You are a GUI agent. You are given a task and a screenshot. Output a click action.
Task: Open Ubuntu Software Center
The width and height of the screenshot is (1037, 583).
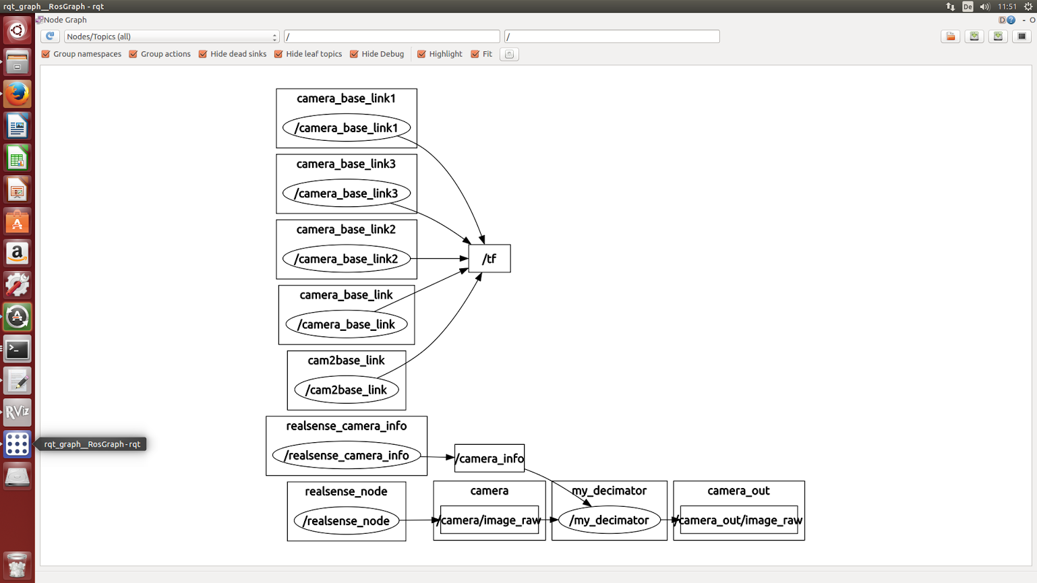point(18,222)
